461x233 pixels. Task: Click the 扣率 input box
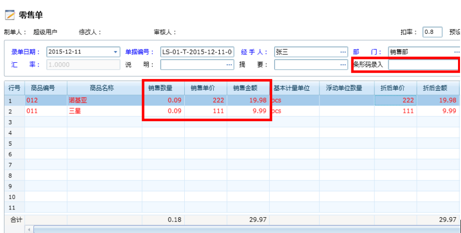pyautogui.click(x=432, y=32)
